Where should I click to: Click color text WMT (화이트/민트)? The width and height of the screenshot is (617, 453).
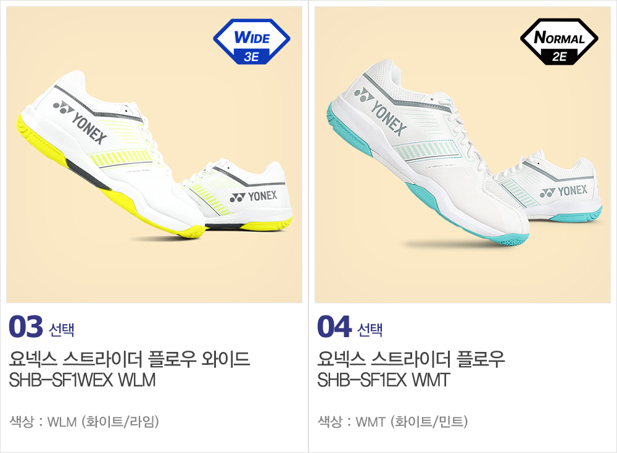click(412, 422)
